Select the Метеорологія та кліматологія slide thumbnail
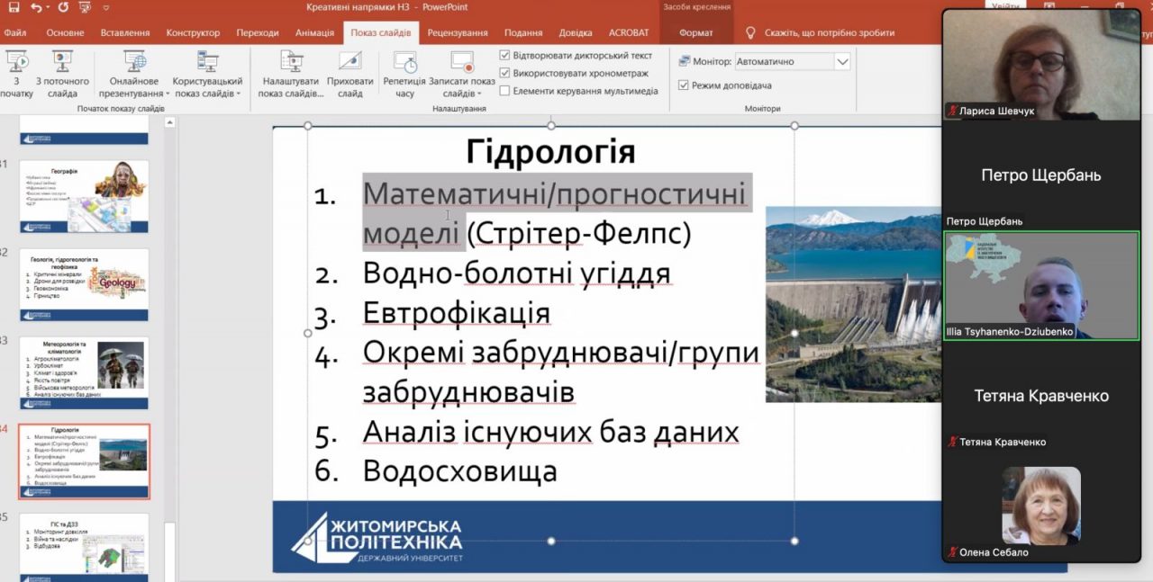The height and width of the screenshot is (582, 1153). [84, 368]
